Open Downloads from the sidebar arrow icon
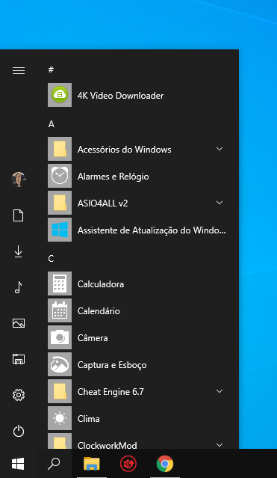 (x=18, y=251)
